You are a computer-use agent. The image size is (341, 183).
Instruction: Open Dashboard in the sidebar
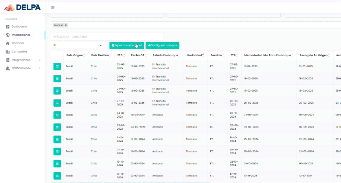click(19, 27)
